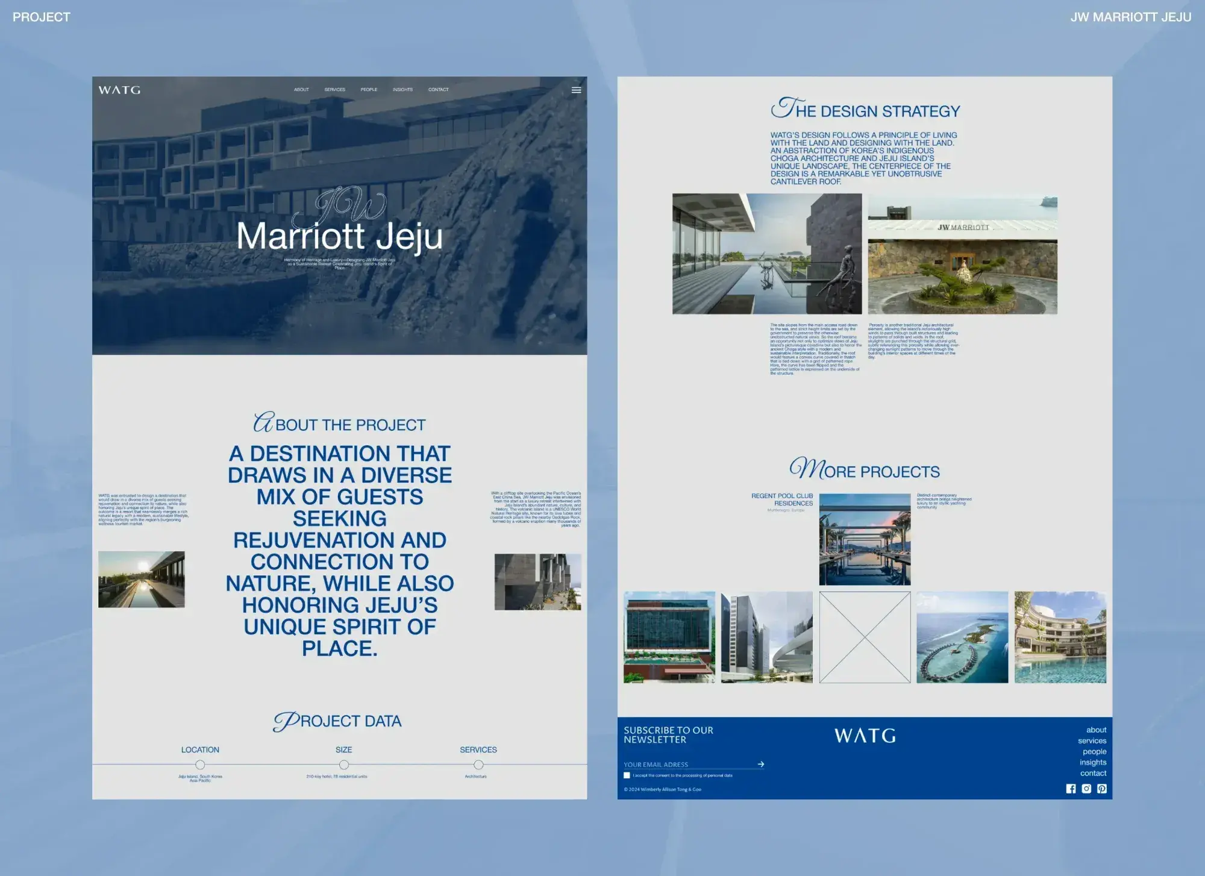View the sunset reflecting pool photo

[x=142, y=579]
